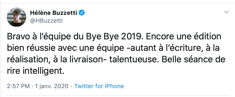Click the Hélène Buzzetti display name
Screen dimensions: 235x97
click(x=53, y=13)
